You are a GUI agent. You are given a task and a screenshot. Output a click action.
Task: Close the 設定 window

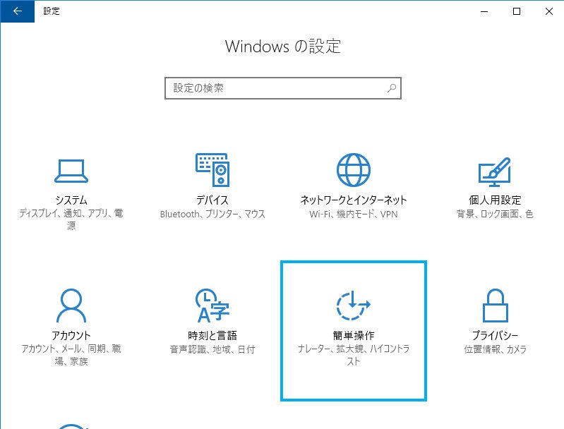549,11
